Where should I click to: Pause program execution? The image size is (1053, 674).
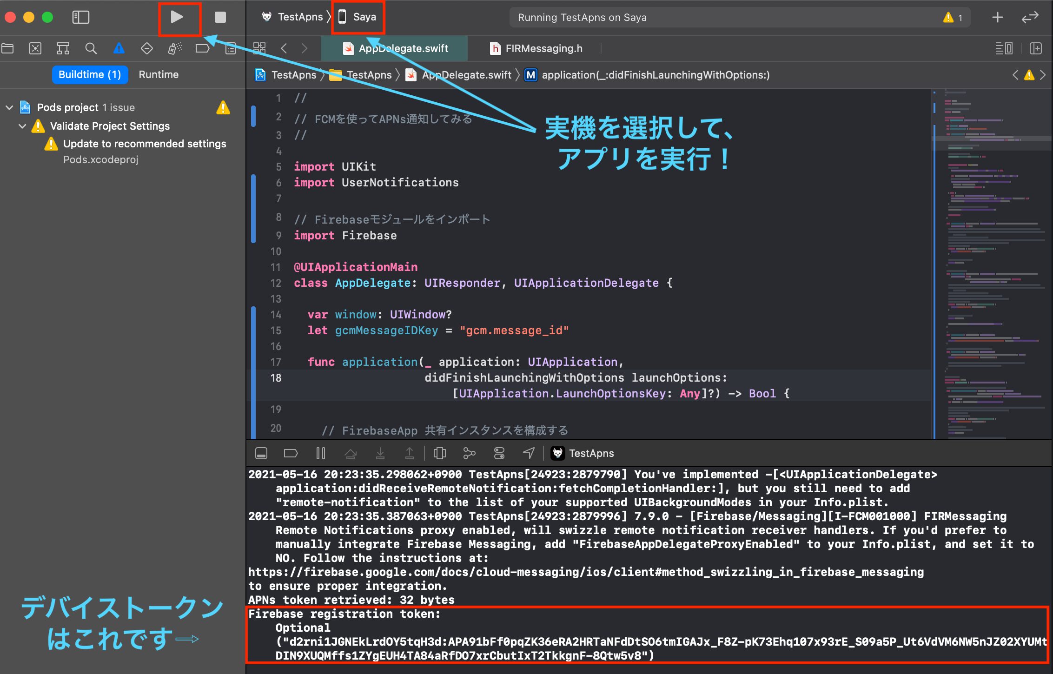(x=321, y=453)
